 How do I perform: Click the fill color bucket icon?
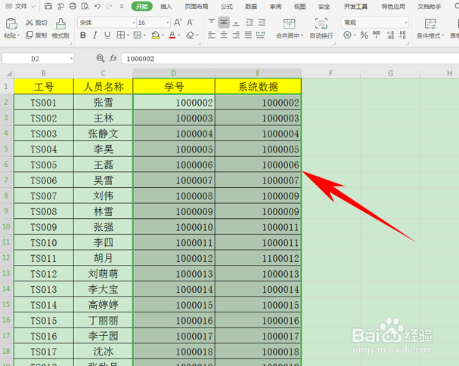coord(156,35)
